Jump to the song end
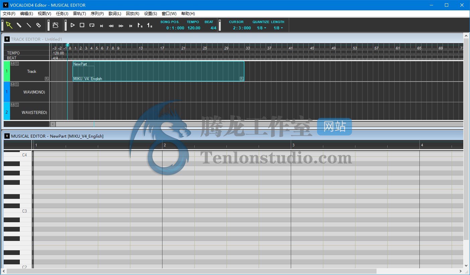This screenshot has width=470, height=275. 131,26
